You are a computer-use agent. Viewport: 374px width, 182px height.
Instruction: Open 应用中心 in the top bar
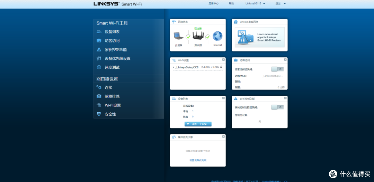pyautogui.click(x=213, y=3)
